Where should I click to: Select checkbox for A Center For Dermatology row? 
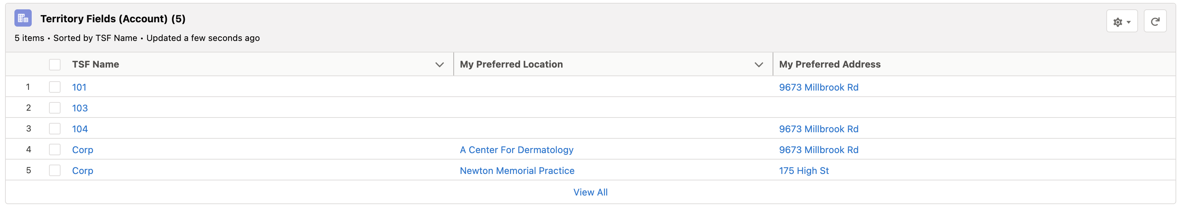point(55,150)
